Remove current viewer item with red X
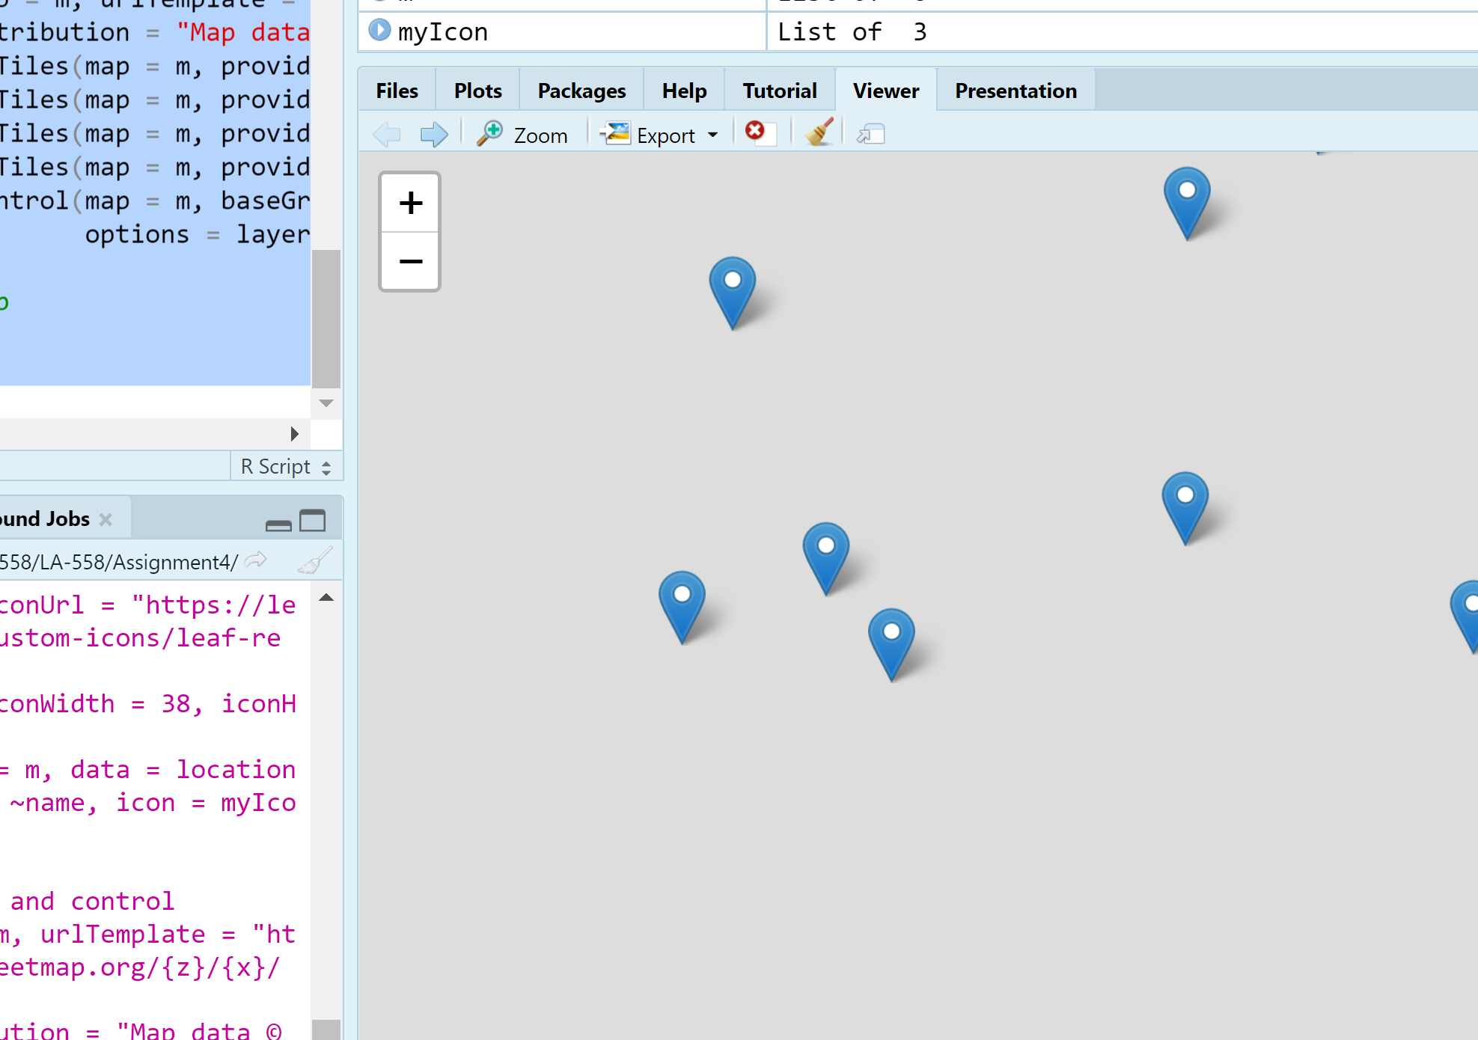This screenshot has width=1478, height=1040. pos(755,132)
